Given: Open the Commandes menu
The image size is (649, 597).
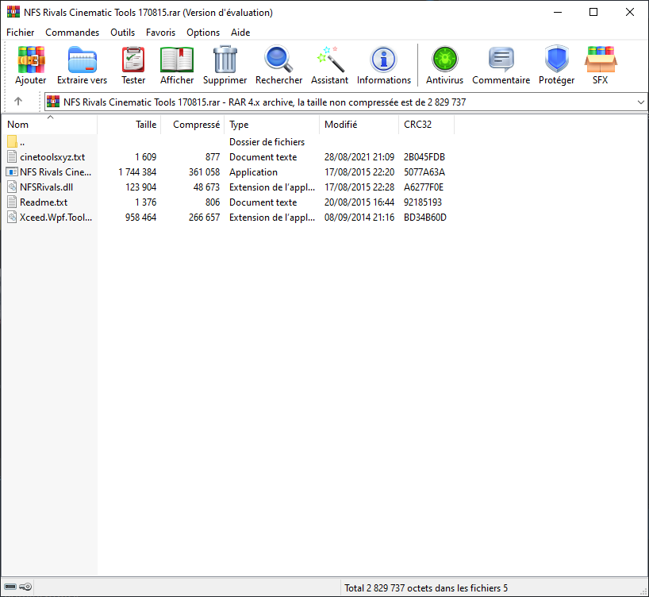Looking at the screenshot, I should (x=72, y=33).
